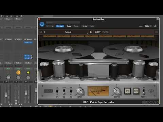Close the Overhead Bus plugin window

tap(39, 19)
